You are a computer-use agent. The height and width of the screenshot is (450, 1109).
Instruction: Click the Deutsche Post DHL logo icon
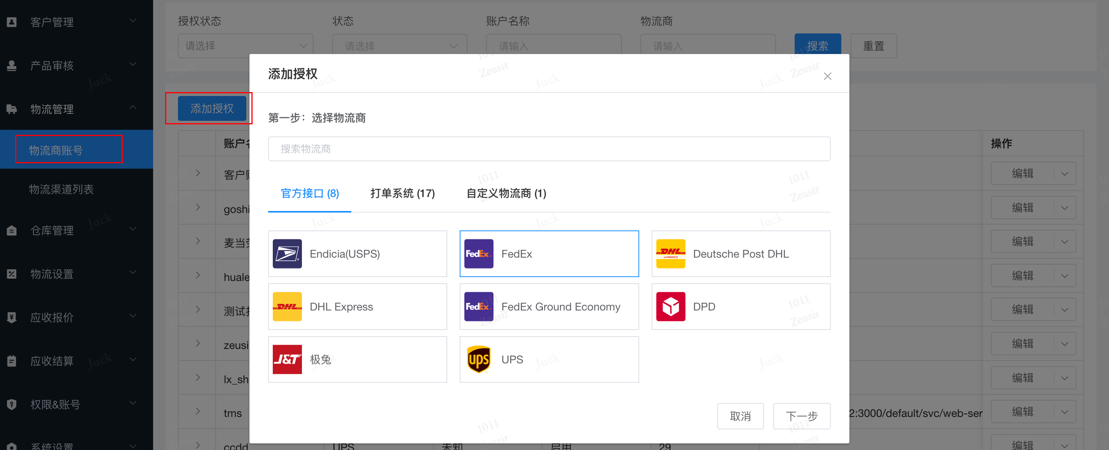pyautogui.click(x=671, y=254)
